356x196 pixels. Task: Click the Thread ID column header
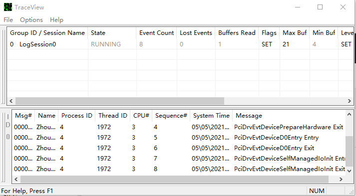click(113, 116)
